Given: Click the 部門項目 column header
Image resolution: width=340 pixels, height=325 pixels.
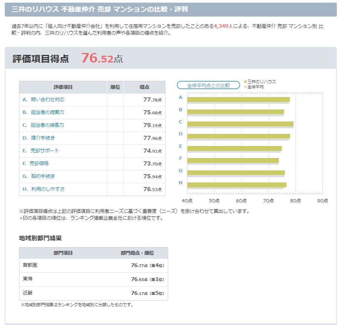Looking at the screenshot, I should coord(63,253).
